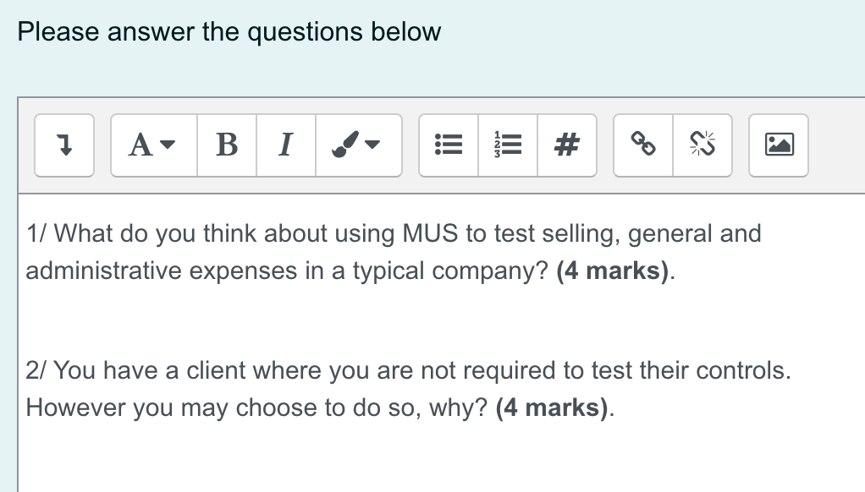Insert an image using the image icon
The width and height of the screenshot is (865, 492).
coord(777,145)
